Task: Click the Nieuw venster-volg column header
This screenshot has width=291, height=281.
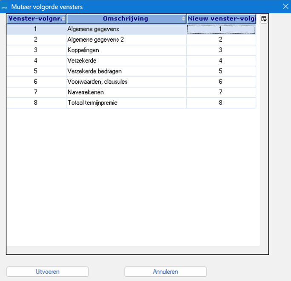Action: pos(221,19)
